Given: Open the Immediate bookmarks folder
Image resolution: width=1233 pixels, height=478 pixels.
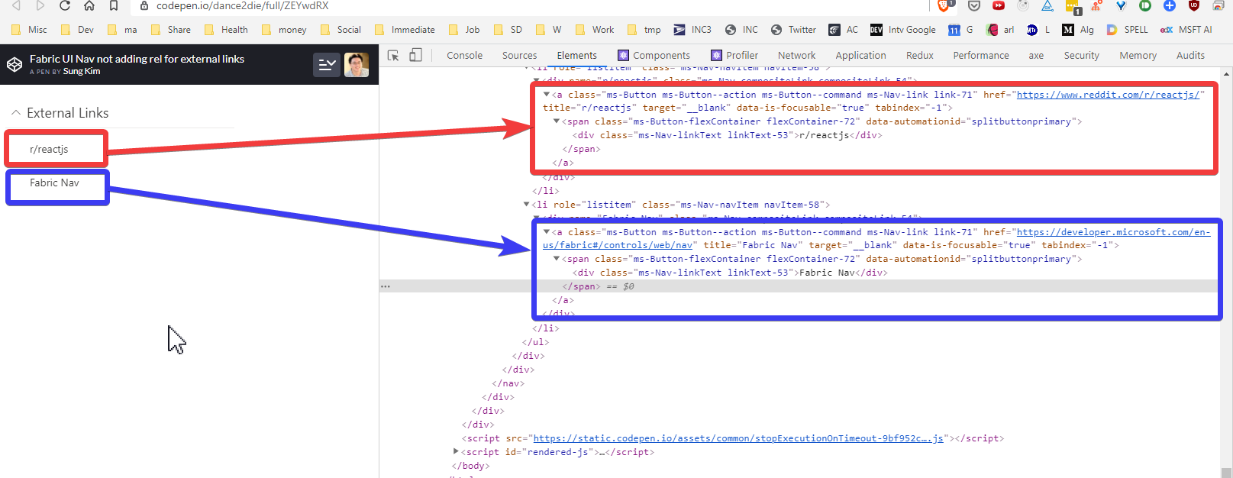Looking at the screenshot, I should click(405, 30).
